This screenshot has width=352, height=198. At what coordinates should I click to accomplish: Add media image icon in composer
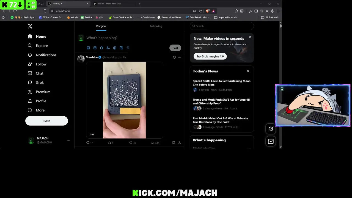[x=88, y=48]
